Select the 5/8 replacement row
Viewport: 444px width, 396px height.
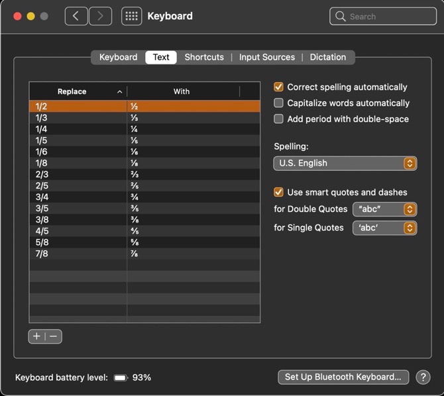pyautogui.click(x=144, y=242)
